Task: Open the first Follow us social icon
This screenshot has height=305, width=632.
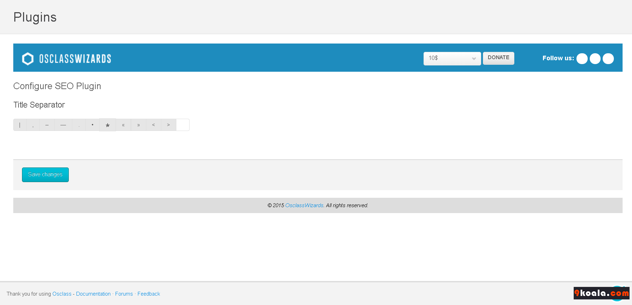Action: (x=582, y=58)
